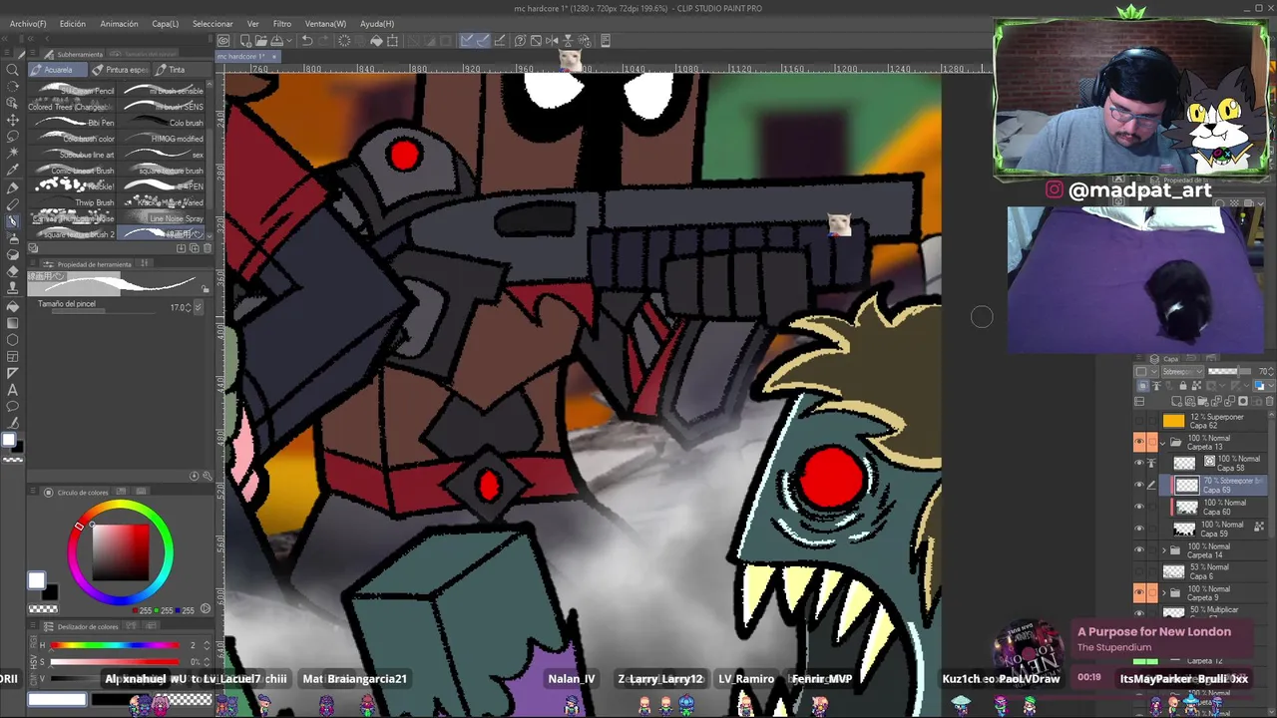Expand the Carpeta 14 folder
Image resolution: width=1277 pixels, height=718 pixels.
point(1163,549)
